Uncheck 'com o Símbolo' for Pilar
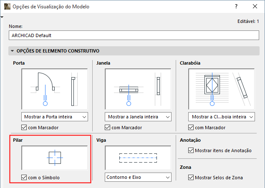265x188 pixels. tap(24, 178)
